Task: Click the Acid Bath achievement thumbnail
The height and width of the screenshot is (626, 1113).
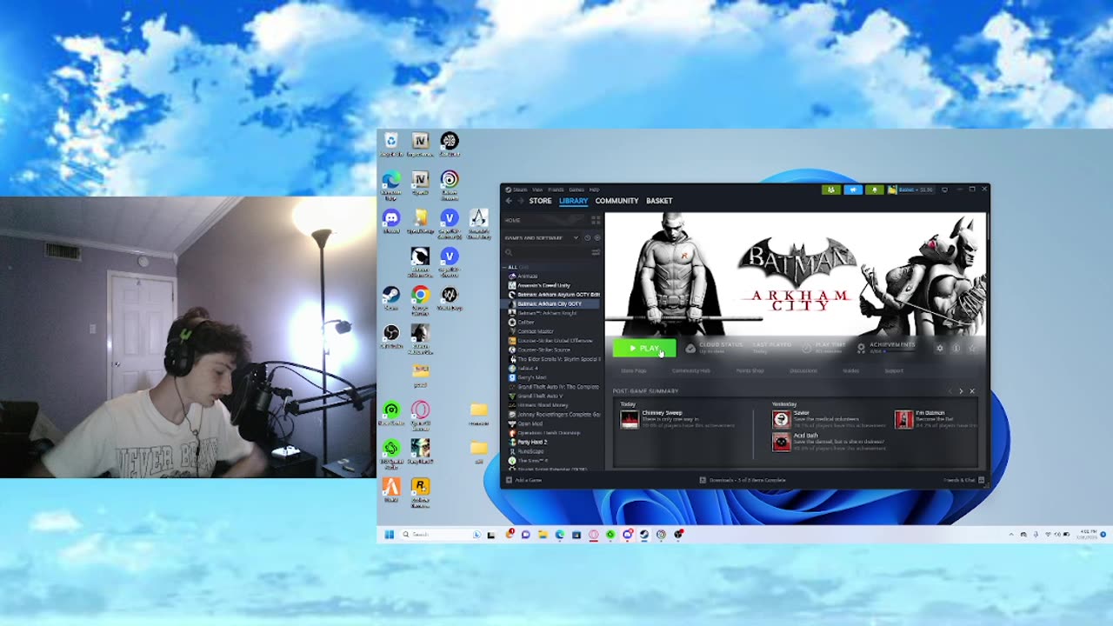Action: 782,442
